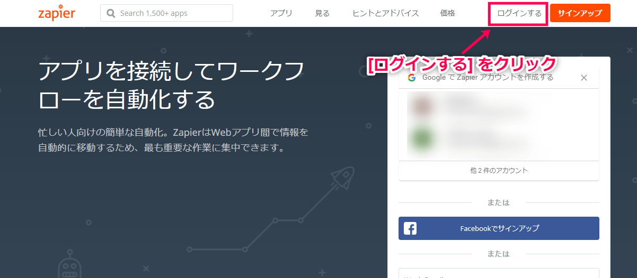Open the アプリ menu item
This screenshot has width=637, height=278.
pos(281,13)
